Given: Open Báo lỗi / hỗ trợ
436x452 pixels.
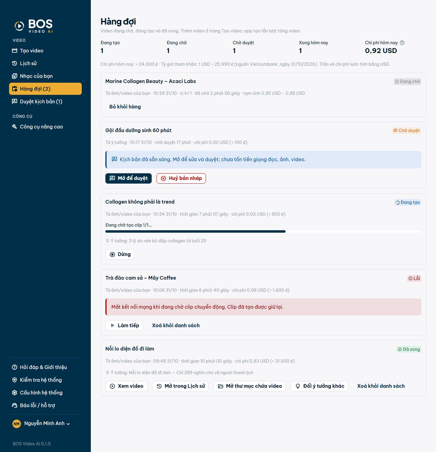Looking at the screenshot, I should (45, 405).
